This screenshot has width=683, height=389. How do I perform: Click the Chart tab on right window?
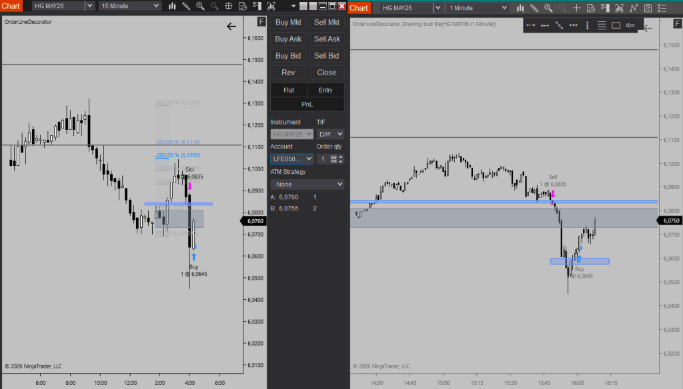359,8
